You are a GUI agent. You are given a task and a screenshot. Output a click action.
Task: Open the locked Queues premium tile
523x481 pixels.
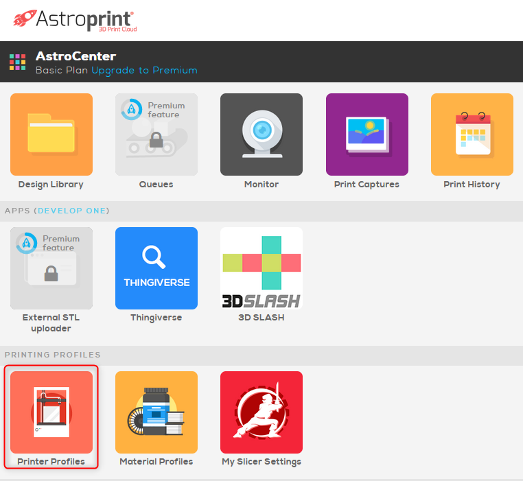coord(156,134)
